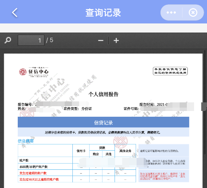This screenshot has width=207, height=188.
Task: Close the mini program with circle X
Action: click(193, 12)
